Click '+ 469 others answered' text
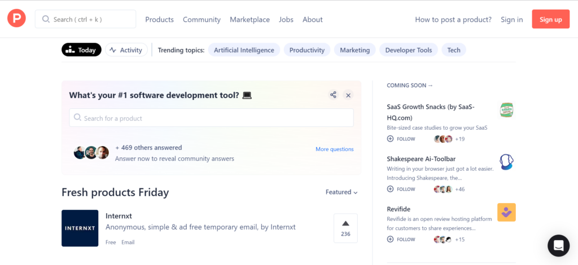This screenshot has height=265, width=578. point(148,148)
